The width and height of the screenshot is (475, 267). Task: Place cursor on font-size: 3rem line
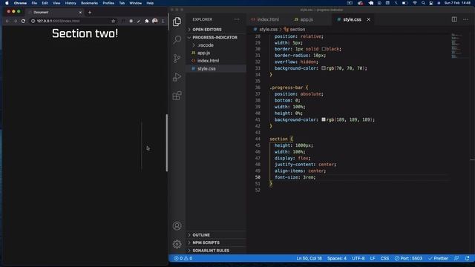coord(295,177)
